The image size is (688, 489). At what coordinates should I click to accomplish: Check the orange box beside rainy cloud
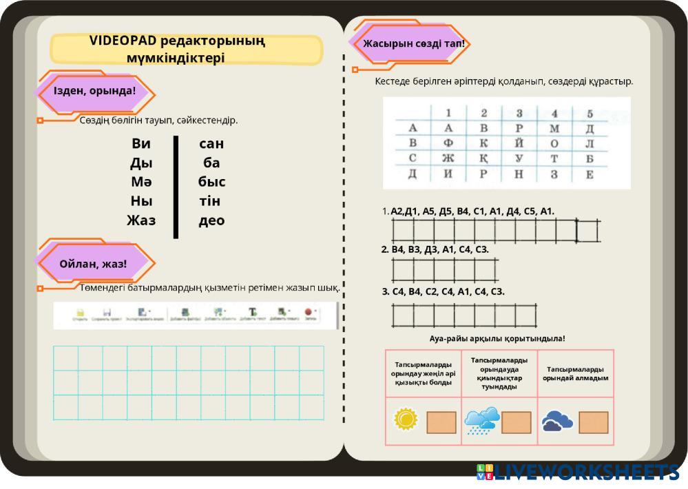point(516,422)
